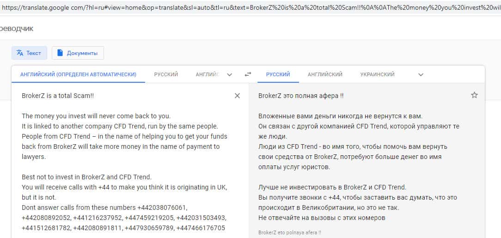Click the translate glyph on the Текст button
The image size is (501, 238).
(19, 53)
